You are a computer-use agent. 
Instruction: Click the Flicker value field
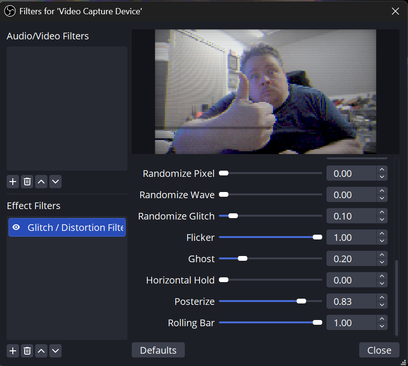click(x=351, y=238)
